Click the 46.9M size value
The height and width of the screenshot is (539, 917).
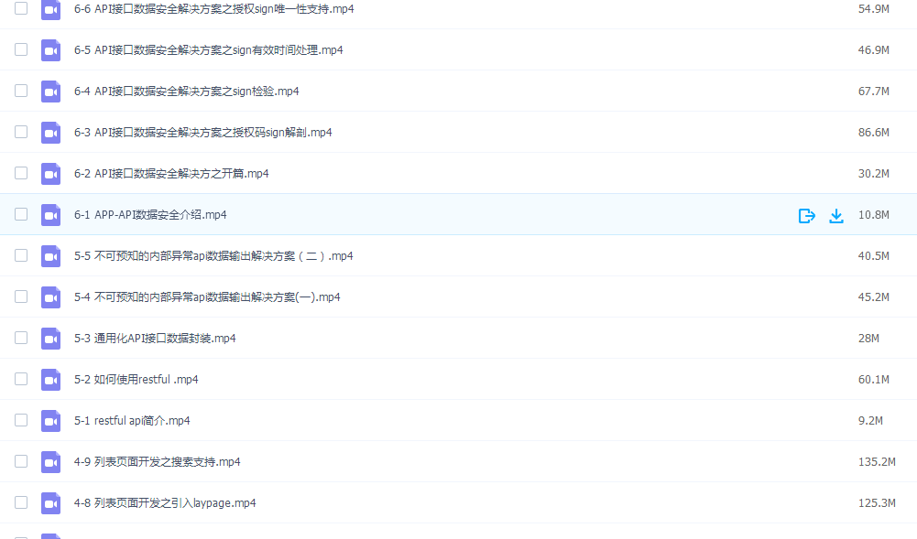(874, 50)
